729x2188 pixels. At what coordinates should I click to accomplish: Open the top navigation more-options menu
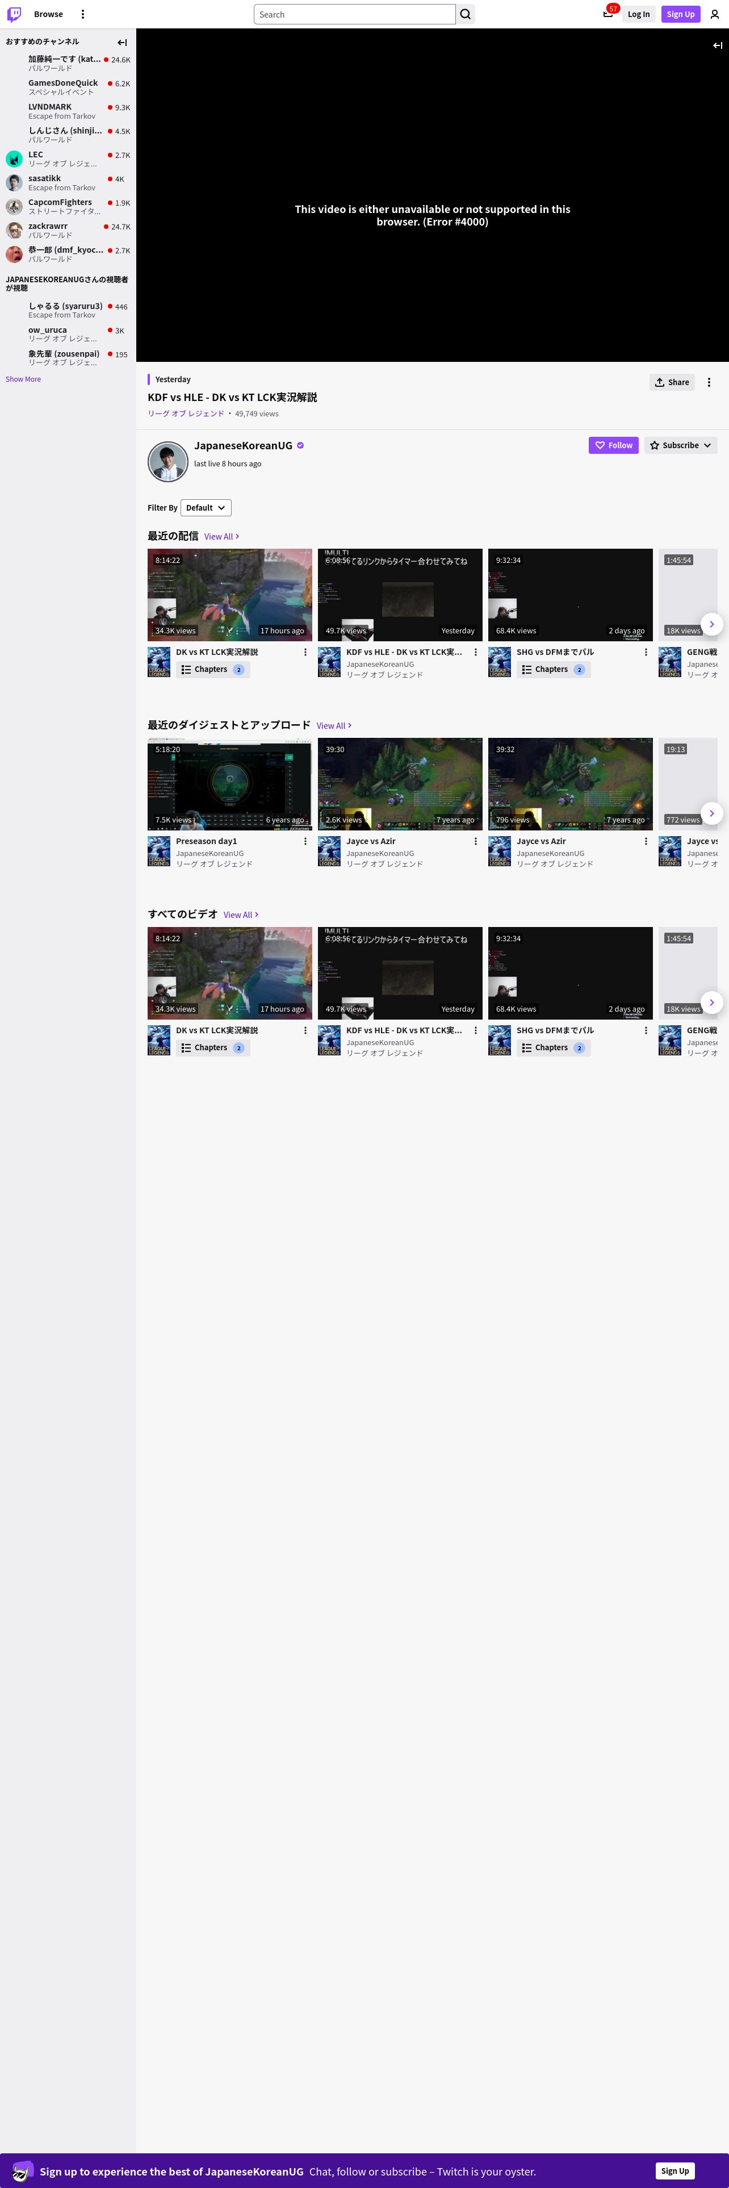82,14
